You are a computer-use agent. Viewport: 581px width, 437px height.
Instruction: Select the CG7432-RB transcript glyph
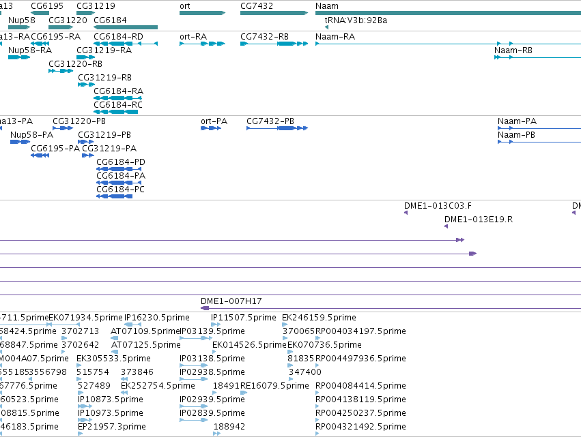point(274,44)
